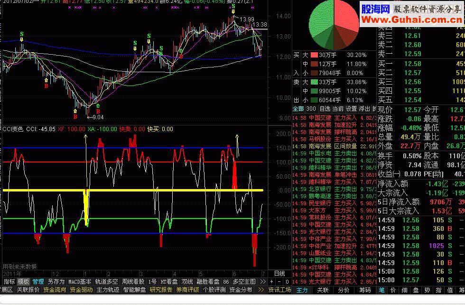Screen dimensions: 465x305
Task: Switch to the 周线看股 template
Action: [x=133, y=282]
